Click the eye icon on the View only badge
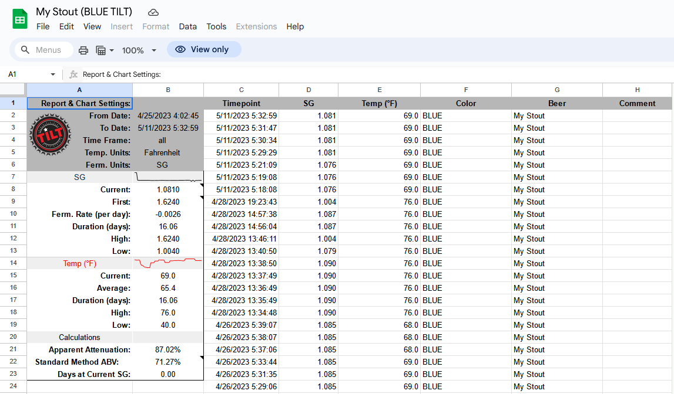This screenshot has width=674, height=394. point(180,49)
